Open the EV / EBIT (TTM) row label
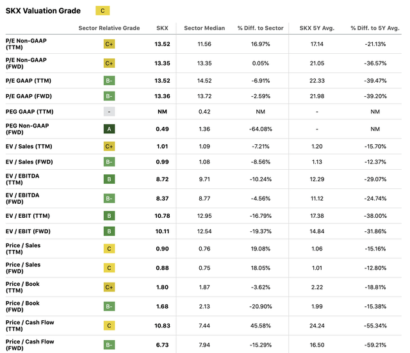The width and height of the screenshot is (410, 353). pyautogui.click(x=28, y=215)
